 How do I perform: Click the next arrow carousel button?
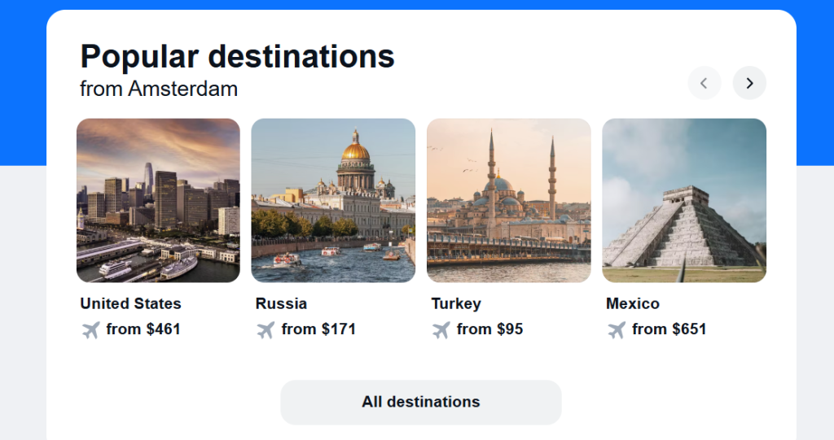pyautogui.click(x=749, y=83)
